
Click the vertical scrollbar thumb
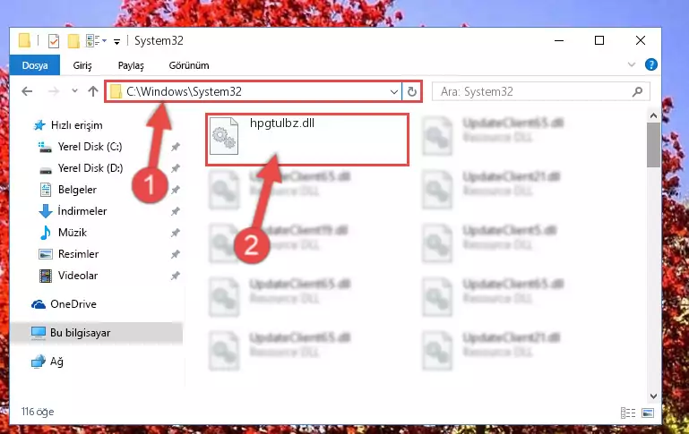tap(653, 145)
